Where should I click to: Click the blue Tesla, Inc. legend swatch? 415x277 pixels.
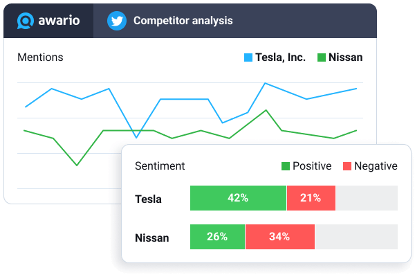[x=248, y=57]
